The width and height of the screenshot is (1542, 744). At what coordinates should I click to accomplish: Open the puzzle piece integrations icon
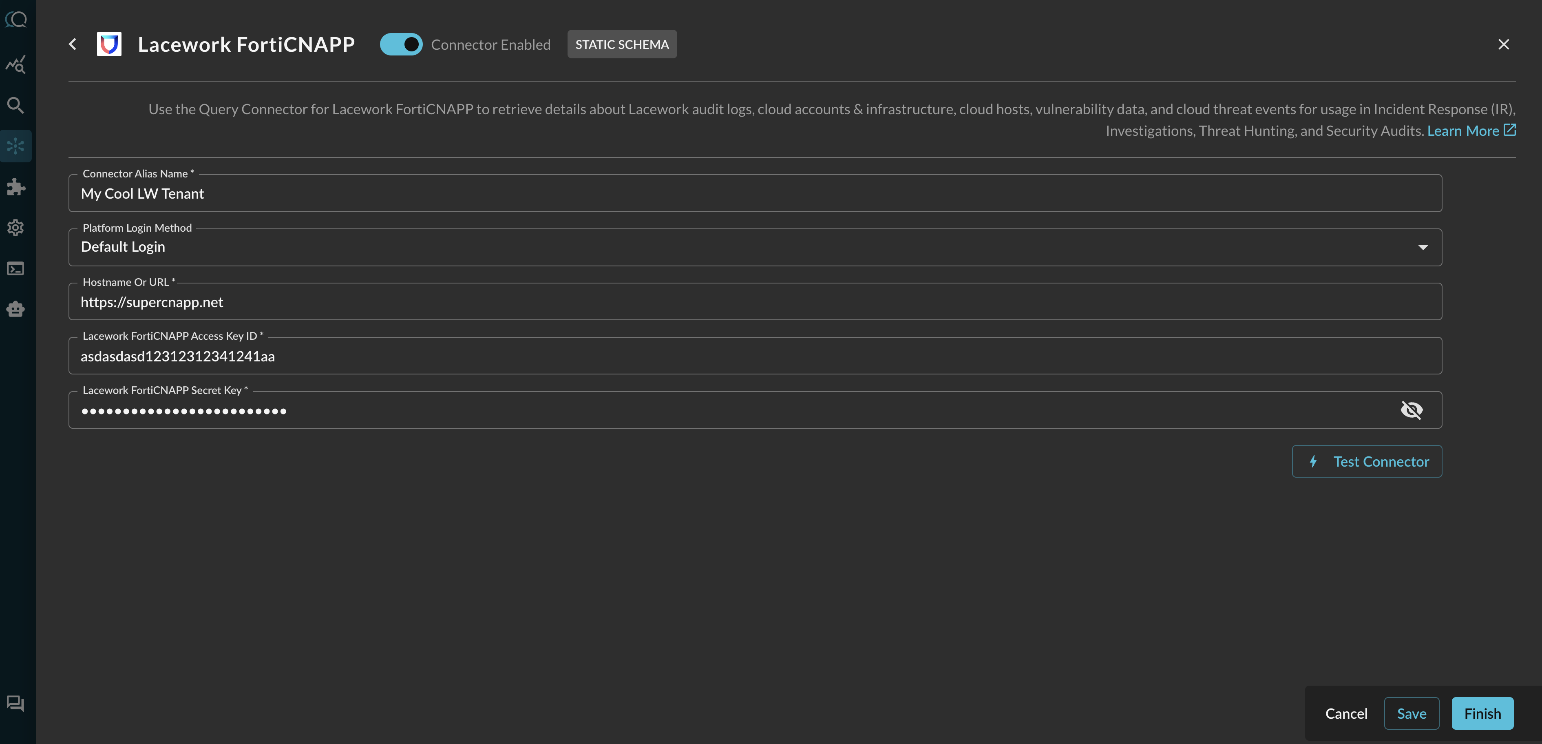16,187
